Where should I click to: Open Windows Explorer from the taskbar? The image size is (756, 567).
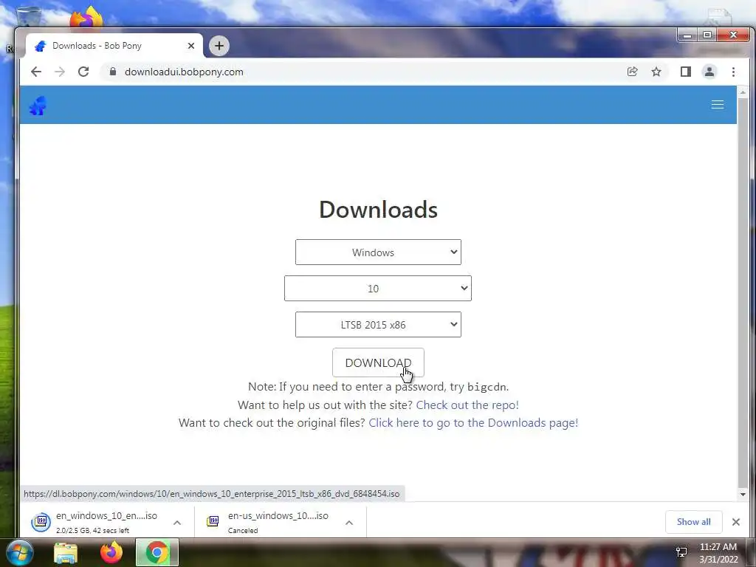click(66, 553)
